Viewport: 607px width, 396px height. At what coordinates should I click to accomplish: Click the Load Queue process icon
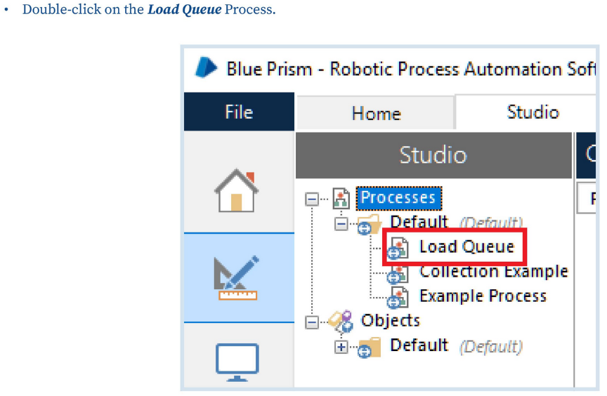[x=398, y=247]
